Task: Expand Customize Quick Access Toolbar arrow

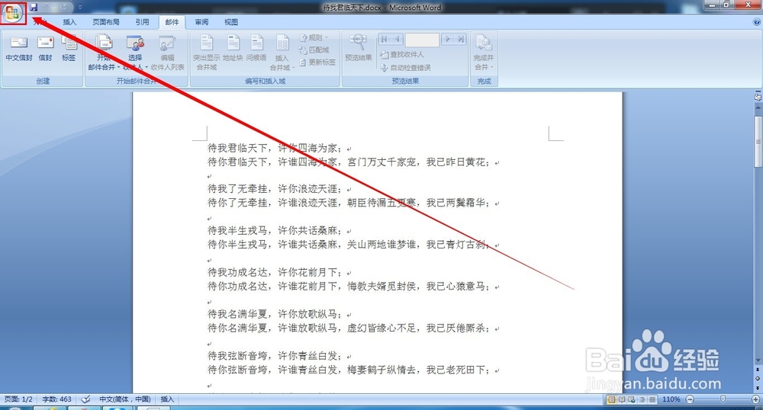Action: tap(80, 8)
